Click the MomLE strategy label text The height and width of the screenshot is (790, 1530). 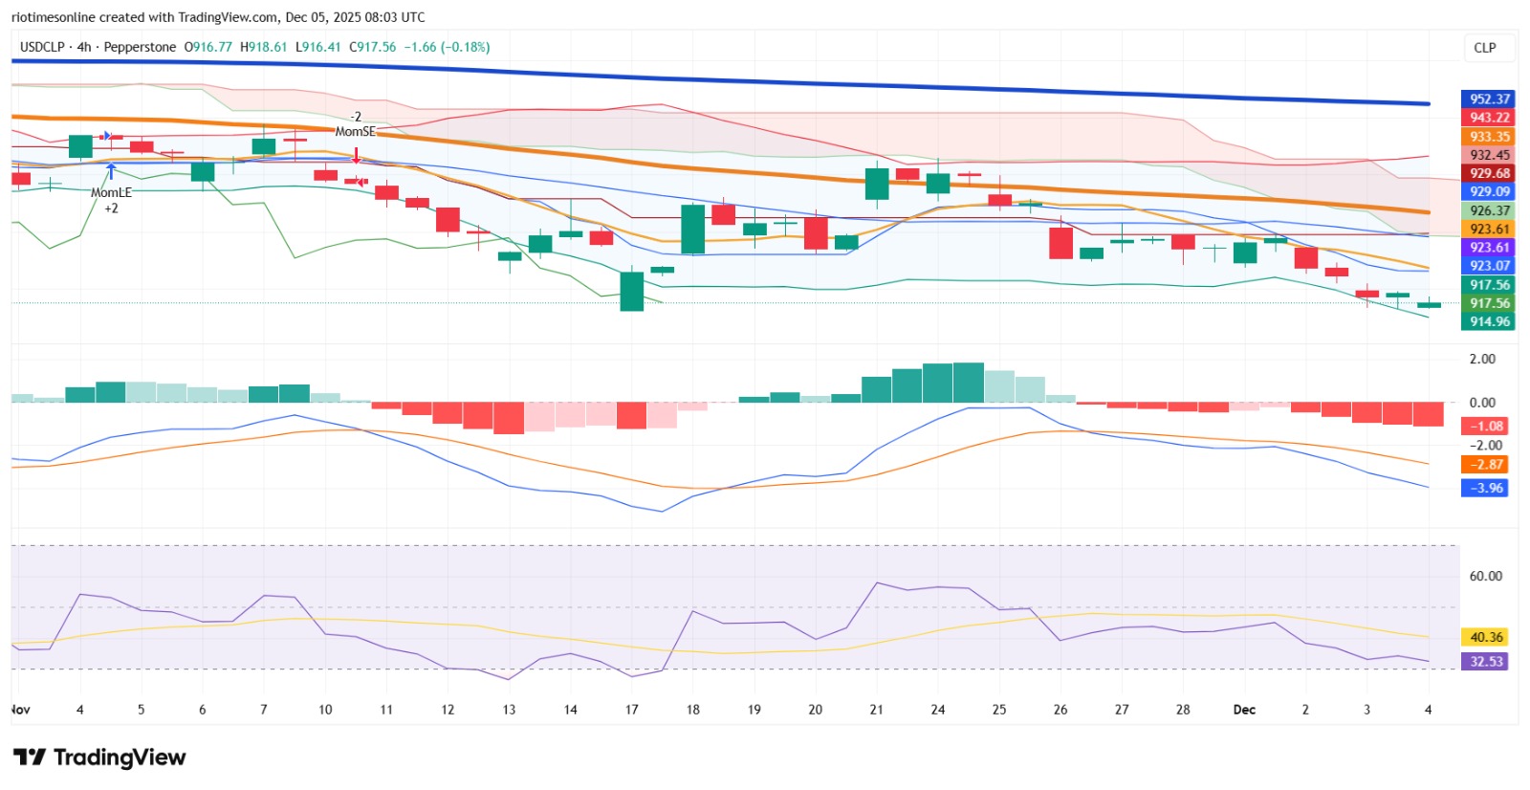click(111, 192)
